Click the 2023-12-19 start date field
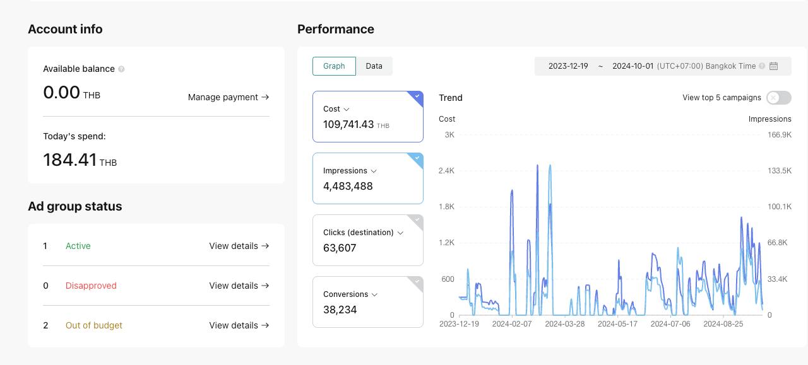The width and height of the screenshot is (808, 365). [568, 66]
